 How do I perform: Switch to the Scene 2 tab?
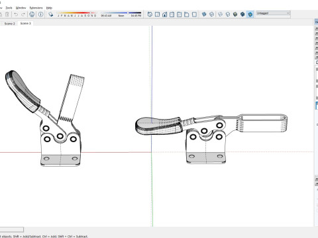coord(9,24)
